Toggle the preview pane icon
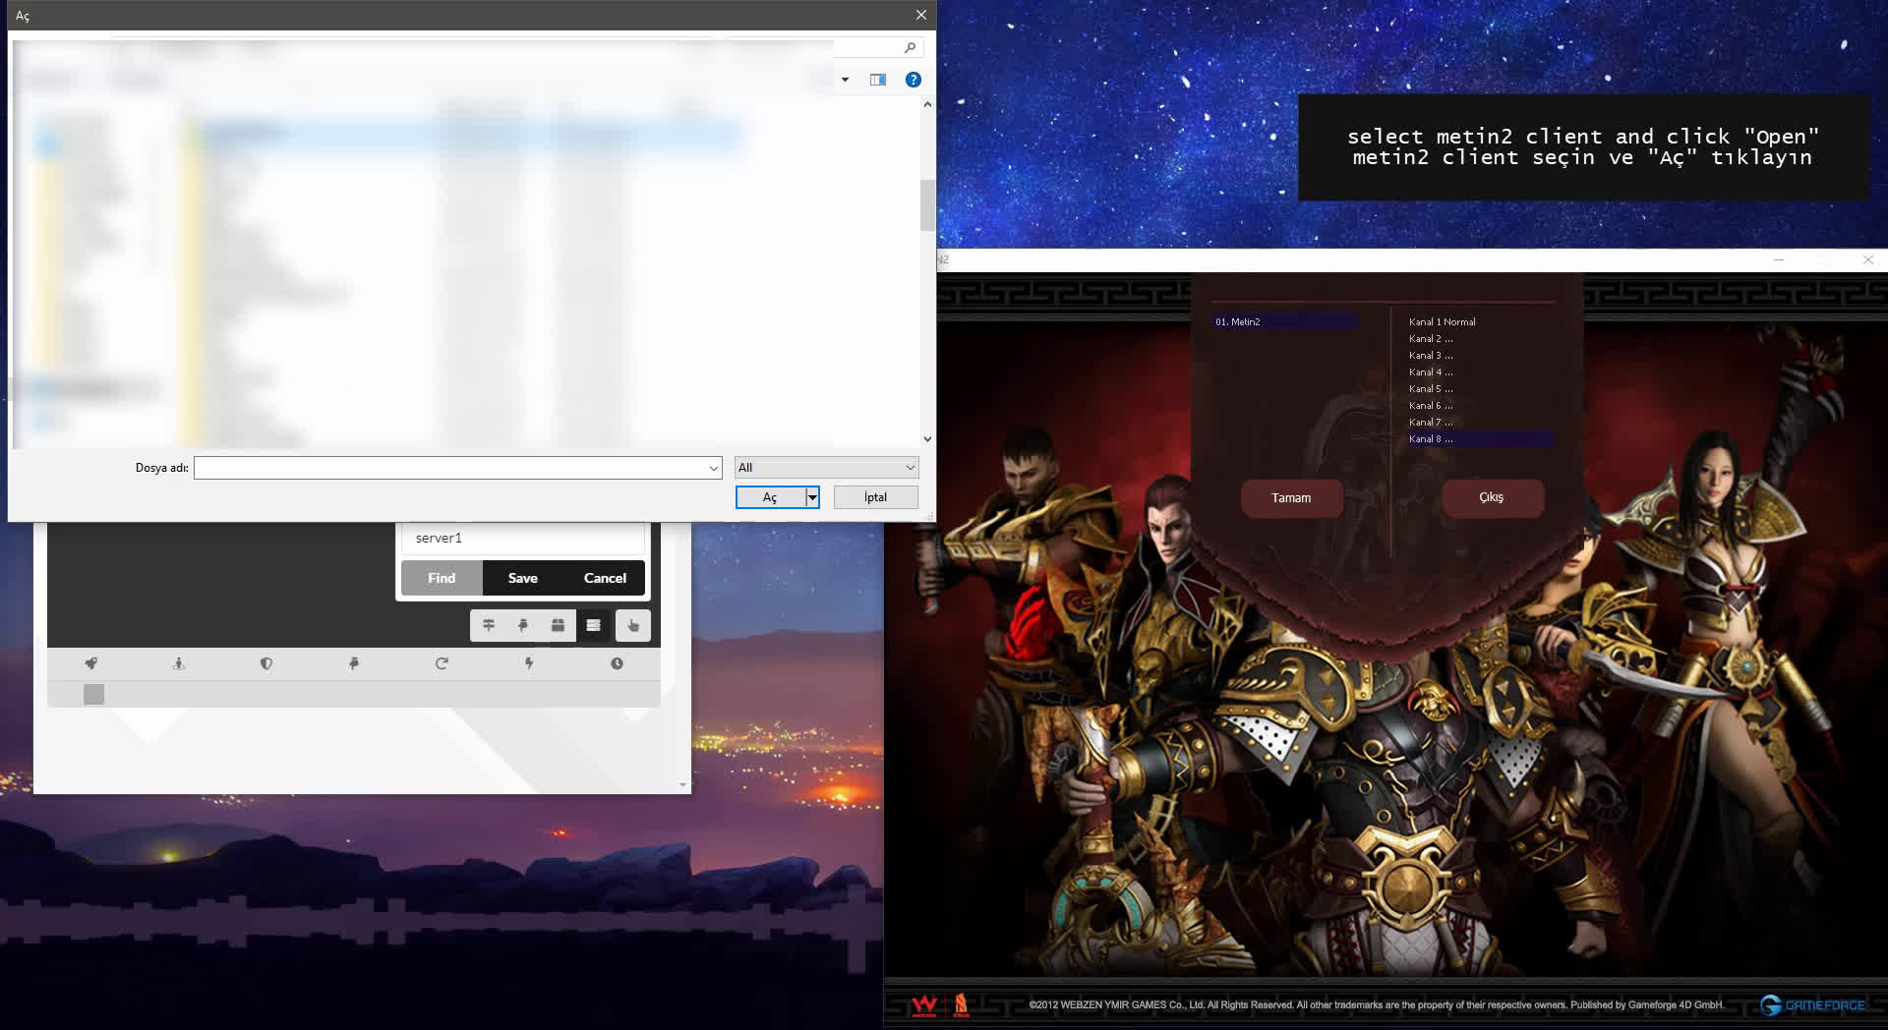Screen dimensions: 1888x1030 878,80
